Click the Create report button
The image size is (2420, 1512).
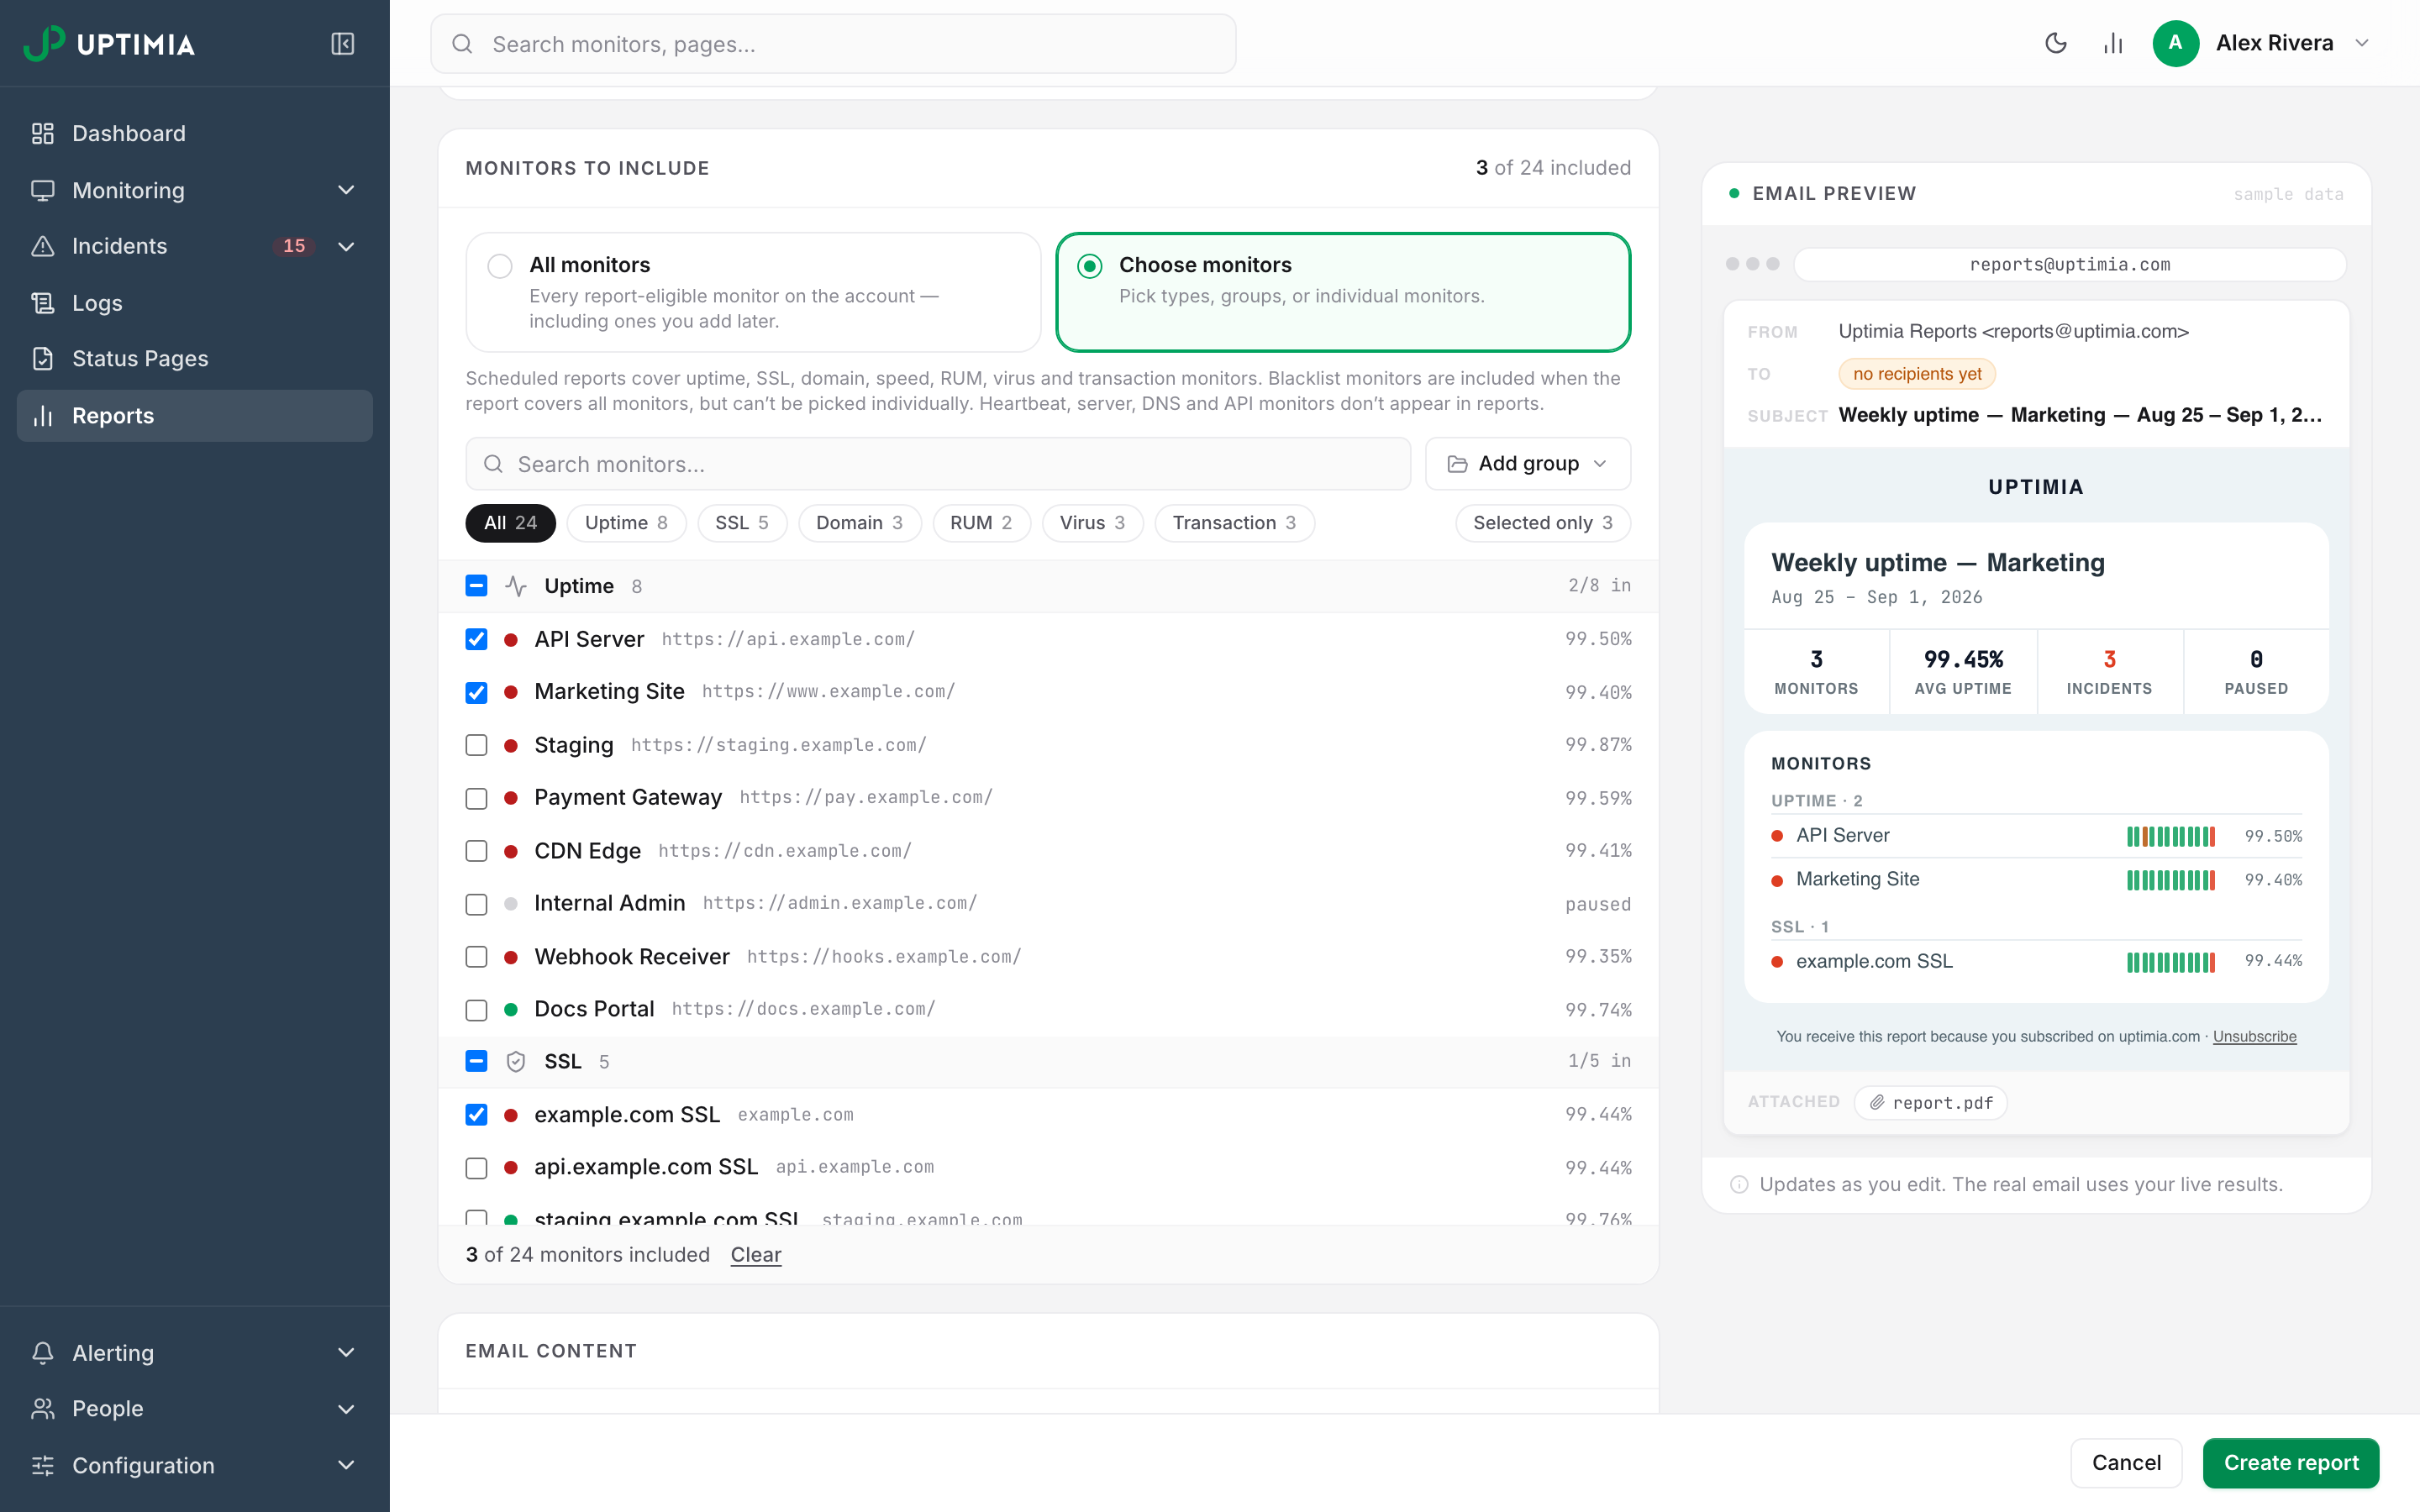(x=2290, y=1462)
